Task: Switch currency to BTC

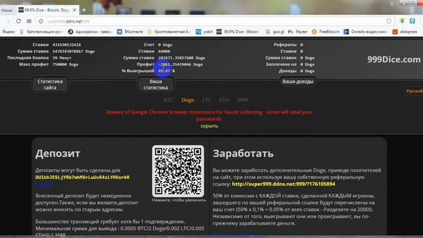Action: tap(169, 100)
